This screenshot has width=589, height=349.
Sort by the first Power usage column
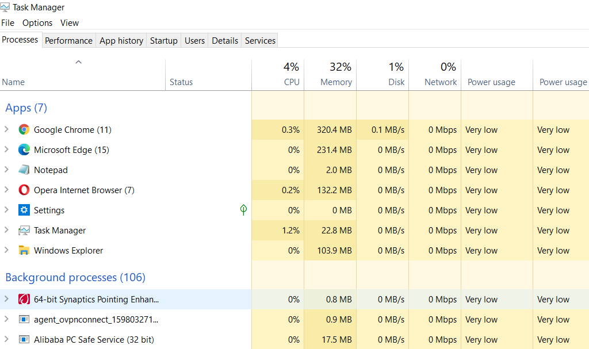click(x=497, y=75)
